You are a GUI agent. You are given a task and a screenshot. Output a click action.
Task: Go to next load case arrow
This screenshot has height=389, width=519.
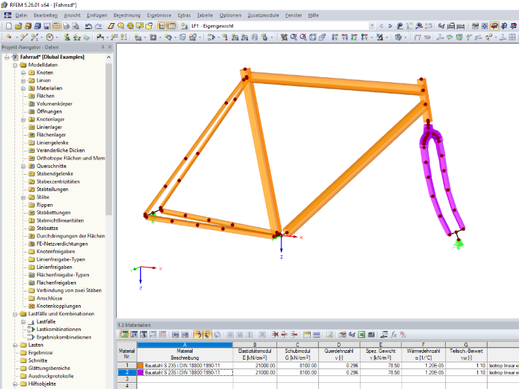click(390, 26)
